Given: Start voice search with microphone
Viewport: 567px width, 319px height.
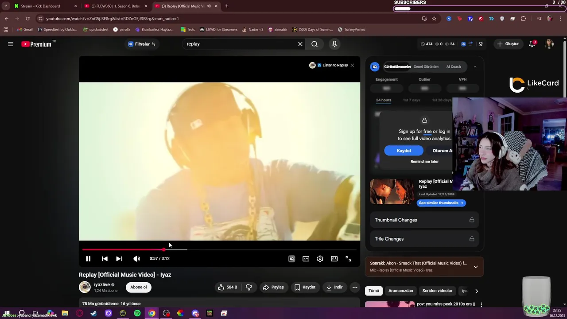Looking at the screenshot, I should click(334, 44).
